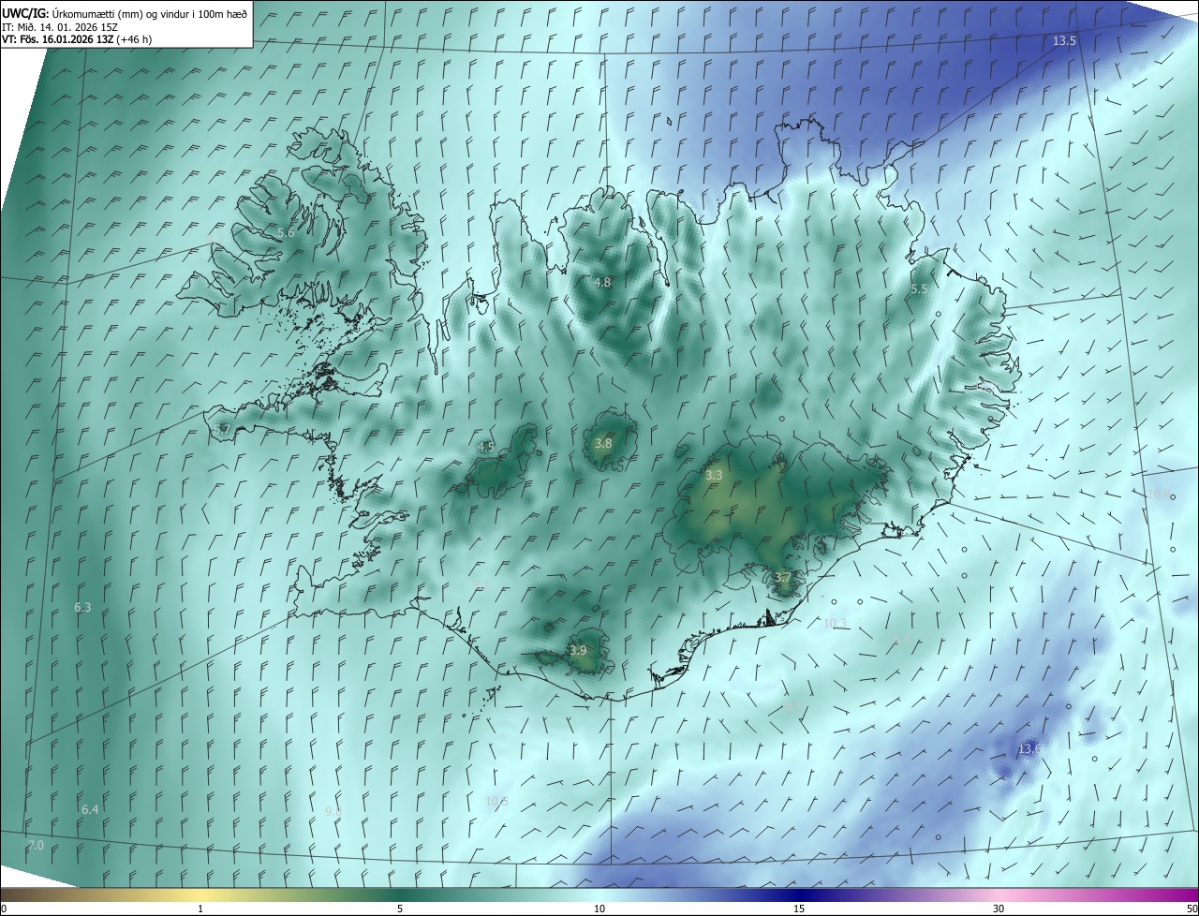Select the IT: Mið. 14. 01. 2026 15Z line
Image resolution: width=1199 pixels, height=916 pixels.
tap(60, 26)
